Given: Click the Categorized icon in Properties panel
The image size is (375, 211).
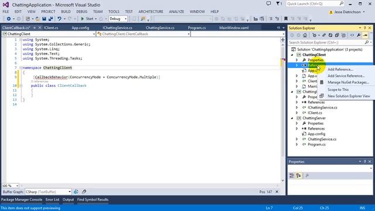Looking at the screenshot, I should (292, 176).
